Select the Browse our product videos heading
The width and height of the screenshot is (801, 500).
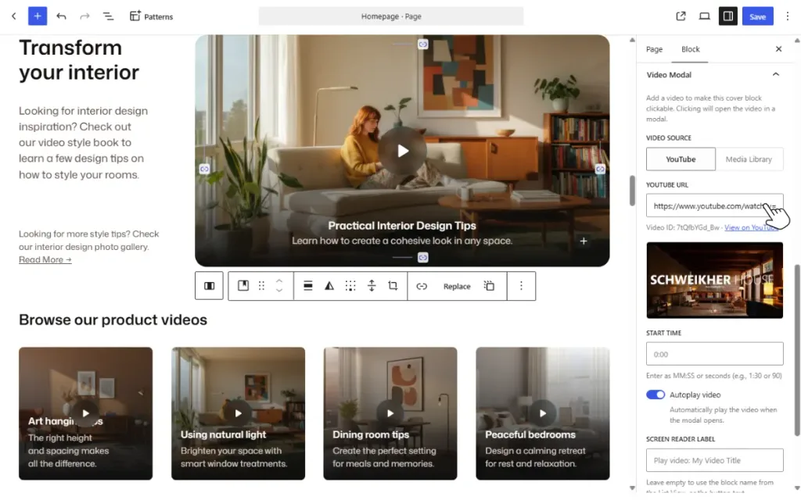tap(113, 320)
